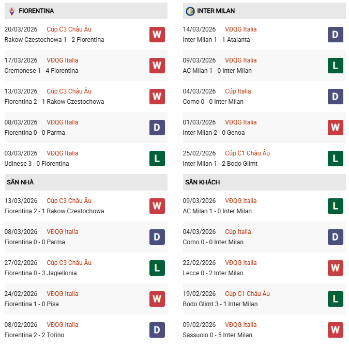Screen dimensions: 349x347
Task: Select the D badge for Inter Milan 1-1 Atalanta
Action: [336, 35]
